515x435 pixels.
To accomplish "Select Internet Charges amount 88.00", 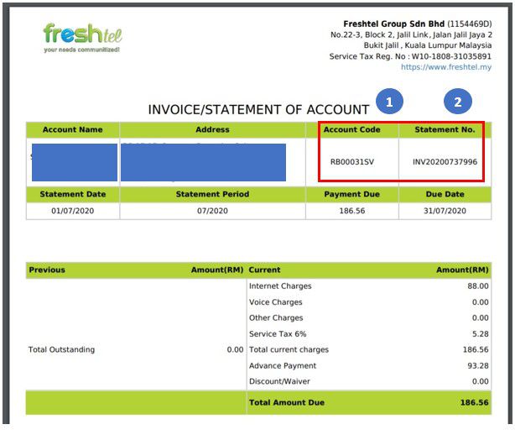I will click(478, 286).
